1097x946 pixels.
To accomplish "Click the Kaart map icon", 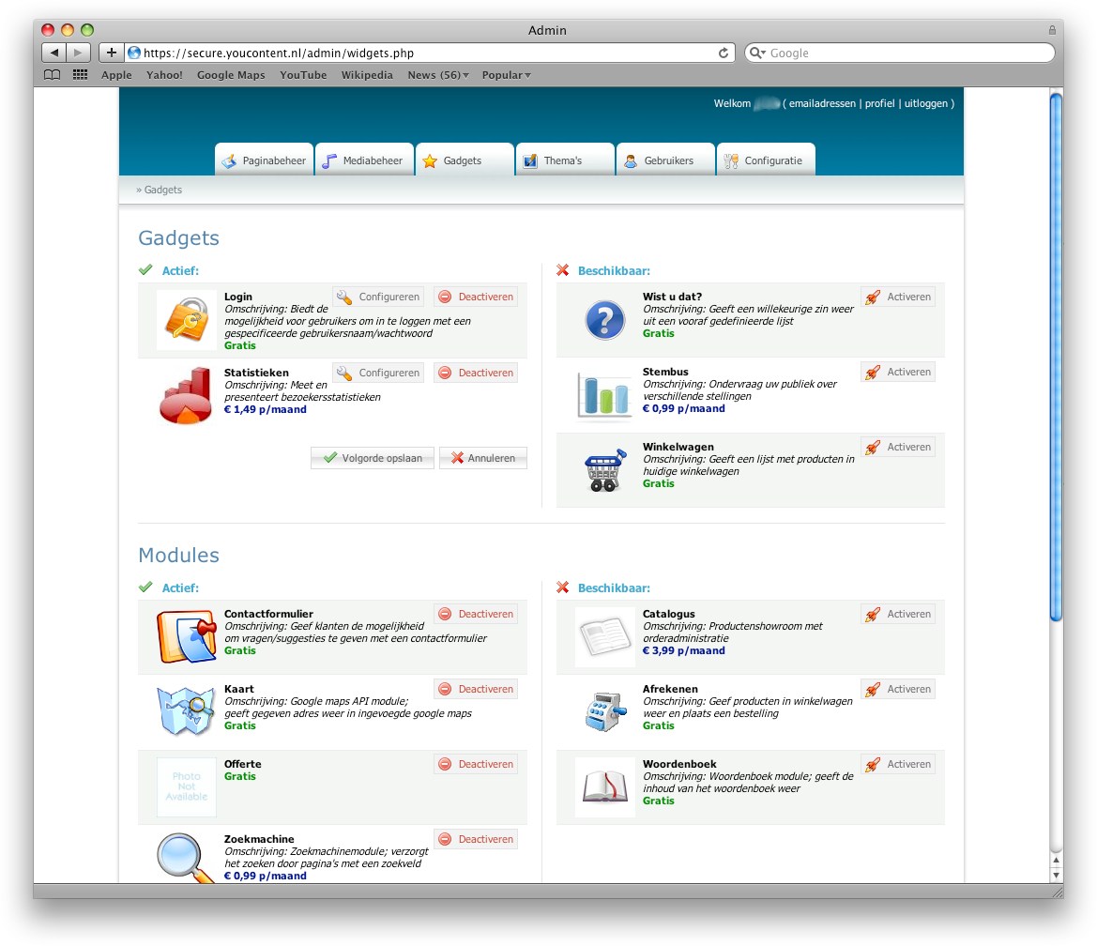I will [x=186, y=712].
